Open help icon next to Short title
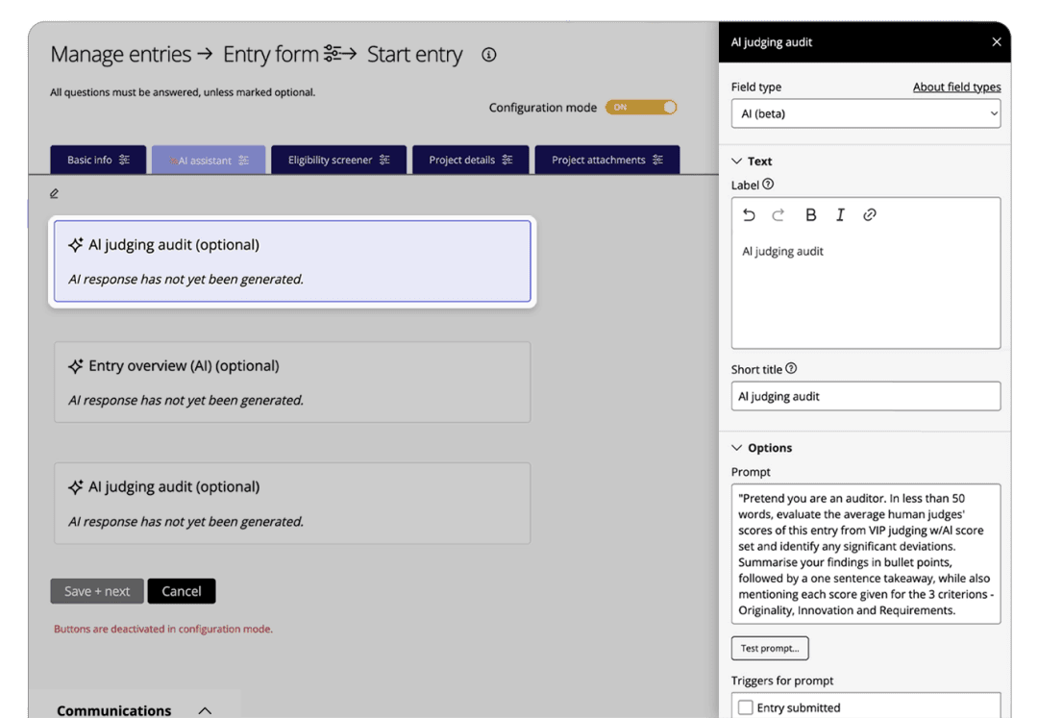The height and width of the screenshot is (718, 1038). [791, 369]
